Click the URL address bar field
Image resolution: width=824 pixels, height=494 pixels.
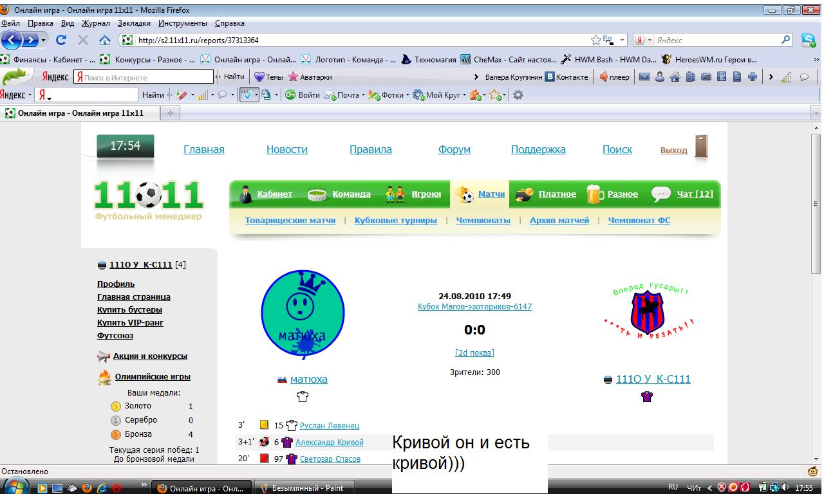[360, 40]
